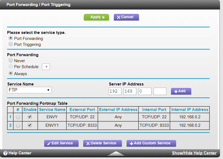Select the Port Triggering service type
Viewport: 223px width, 159px height.
click(11, 44)
